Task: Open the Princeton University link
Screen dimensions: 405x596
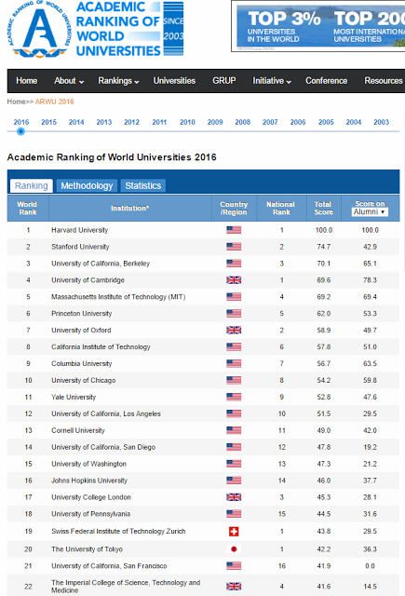Action: point(82,314)
